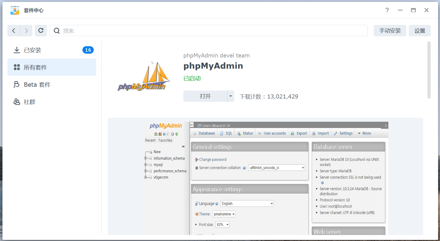Click the 手动安装 button
The height and width of the screenshot is (241, 440).
coord(390,31)
